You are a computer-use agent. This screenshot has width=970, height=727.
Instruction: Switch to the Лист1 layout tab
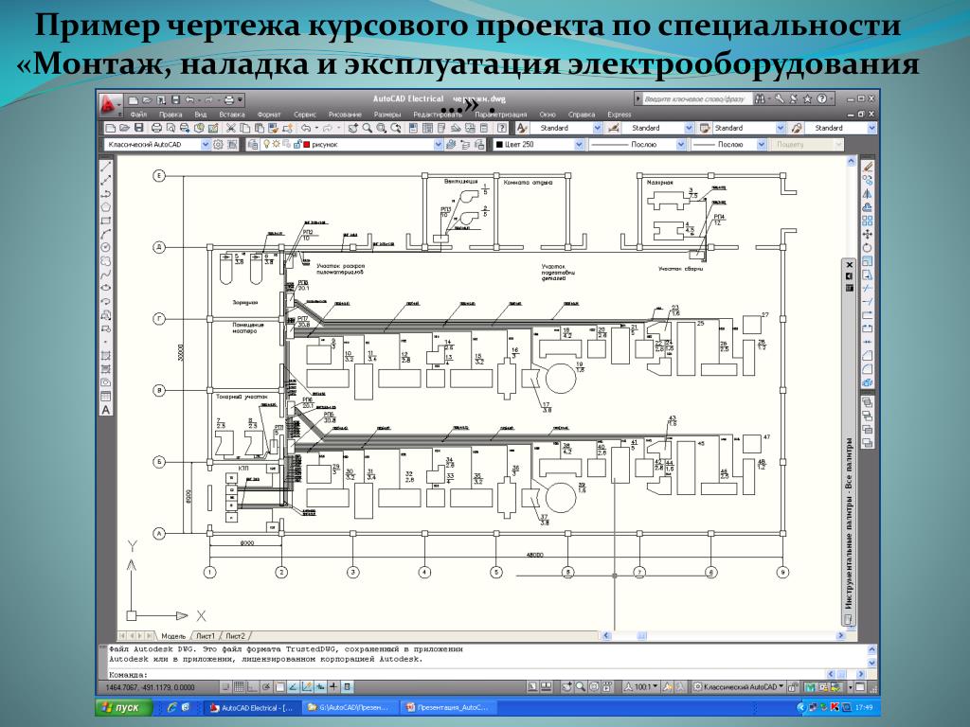(206, 635)
